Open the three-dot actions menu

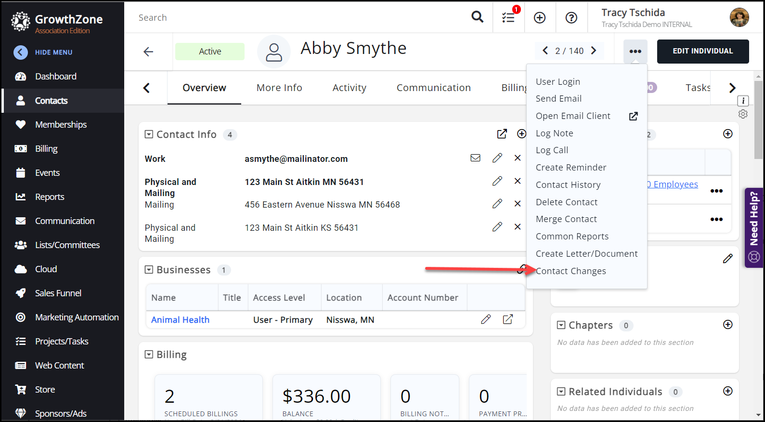[x=635, y=51]
